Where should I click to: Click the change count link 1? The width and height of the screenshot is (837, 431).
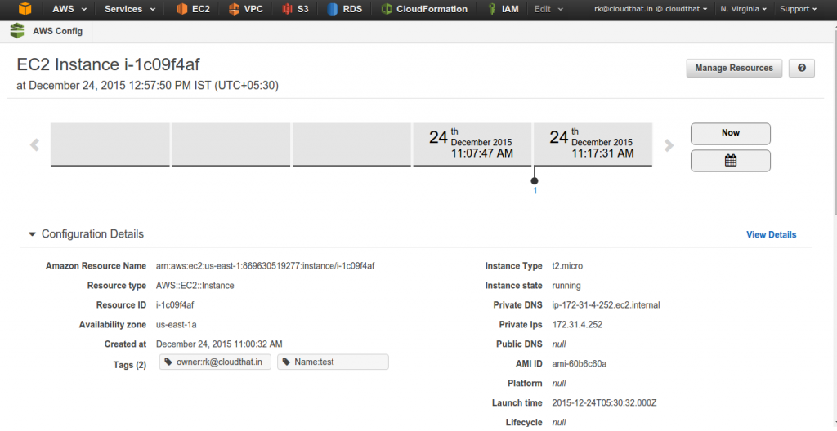click(x=535, y=191)
